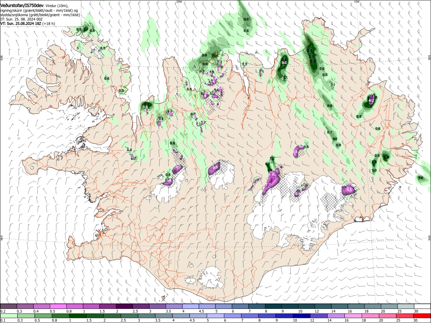
Task: Click the snow legend swatch labeled 0.2
Action: 8,306
